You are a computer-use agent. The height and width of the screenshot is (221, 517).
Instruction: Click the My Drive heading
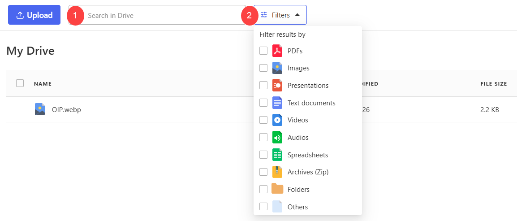click(x=30, y=51)
